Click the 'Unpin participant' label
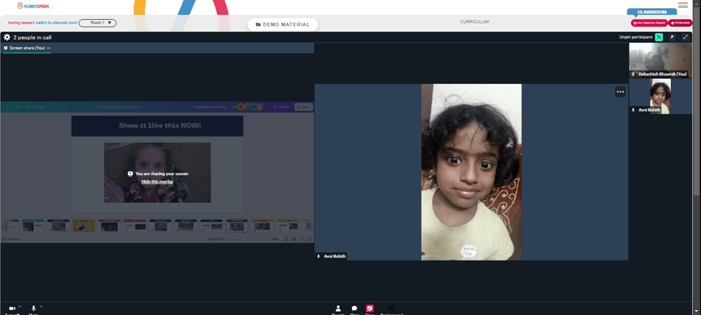The width and height of the screenshot is (701, 315). coord(636,37)
